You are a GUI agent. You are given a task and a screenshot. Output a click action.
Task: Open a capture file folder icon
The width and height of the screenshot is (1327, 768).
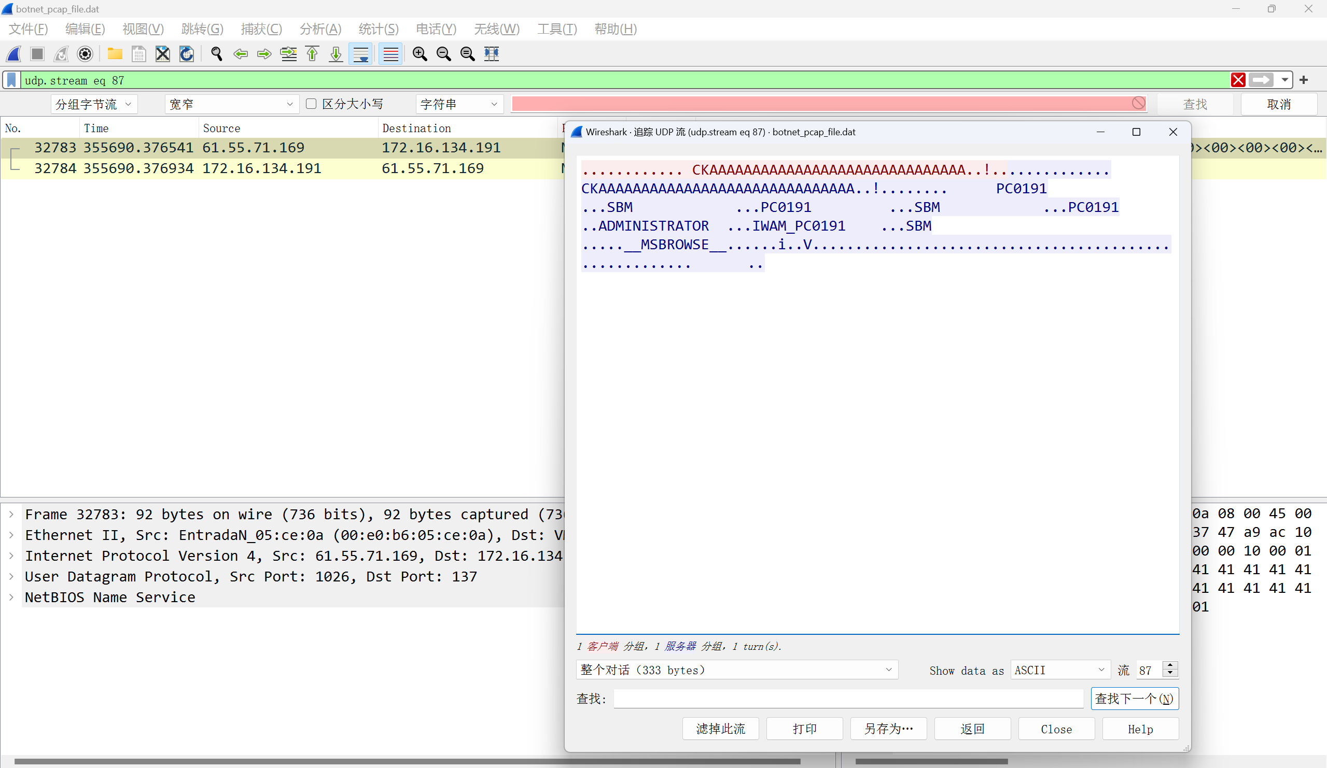coord(114,54)
